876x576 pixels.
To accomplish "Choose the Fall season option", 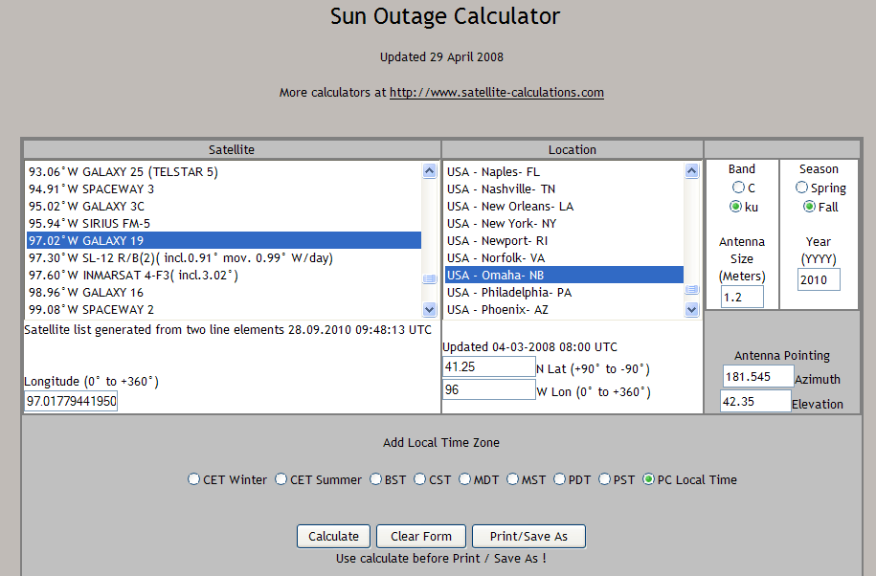I will point(809,207).
